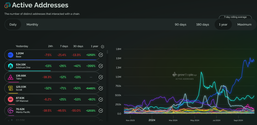The width and height of the screenshot is (257, 125).
Task: Click the 1 year column header
Action: click(95, 46)
